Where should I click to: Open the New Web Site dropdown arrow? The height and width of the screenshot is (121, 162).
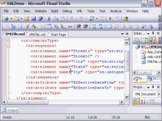tap(11, 18)
